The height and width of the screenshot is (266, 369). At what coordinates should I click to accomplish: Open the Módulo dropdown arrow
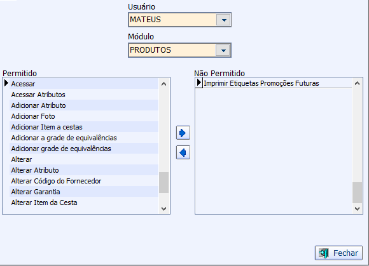tap(223, 50)
